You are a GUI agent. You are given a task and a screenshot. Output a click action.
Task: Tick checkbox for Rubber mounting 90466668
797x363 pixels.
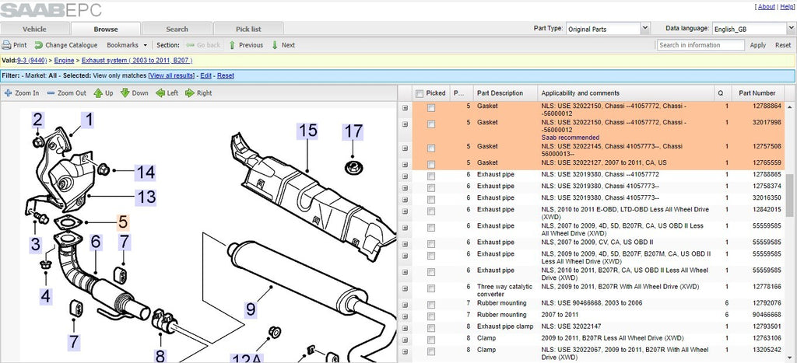431,316
